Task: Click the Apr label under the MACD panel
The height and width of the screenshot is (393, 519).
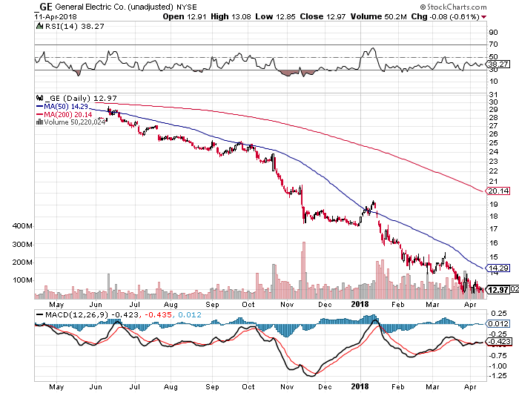Action: [x=470, y=387]
